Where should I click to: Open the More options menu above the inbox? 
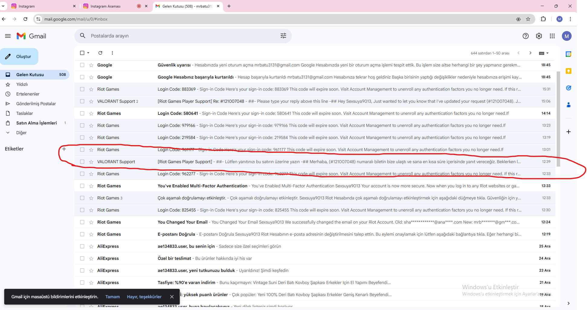pos(112,53)
